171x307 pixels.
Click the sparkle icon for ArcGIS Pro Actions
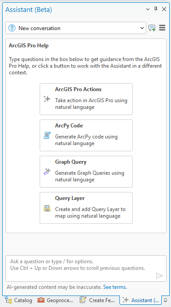[x=47, y=99]
